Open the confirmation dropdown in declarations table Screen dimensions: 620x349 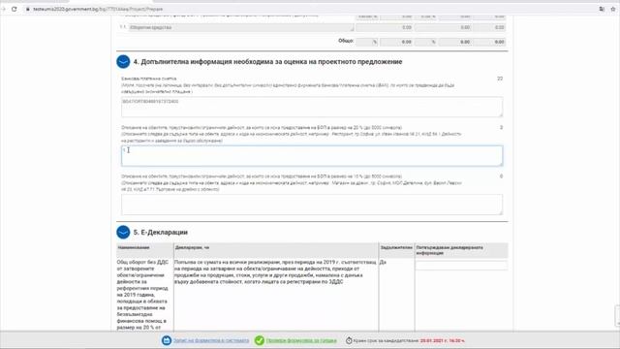(x=461, y=266)
